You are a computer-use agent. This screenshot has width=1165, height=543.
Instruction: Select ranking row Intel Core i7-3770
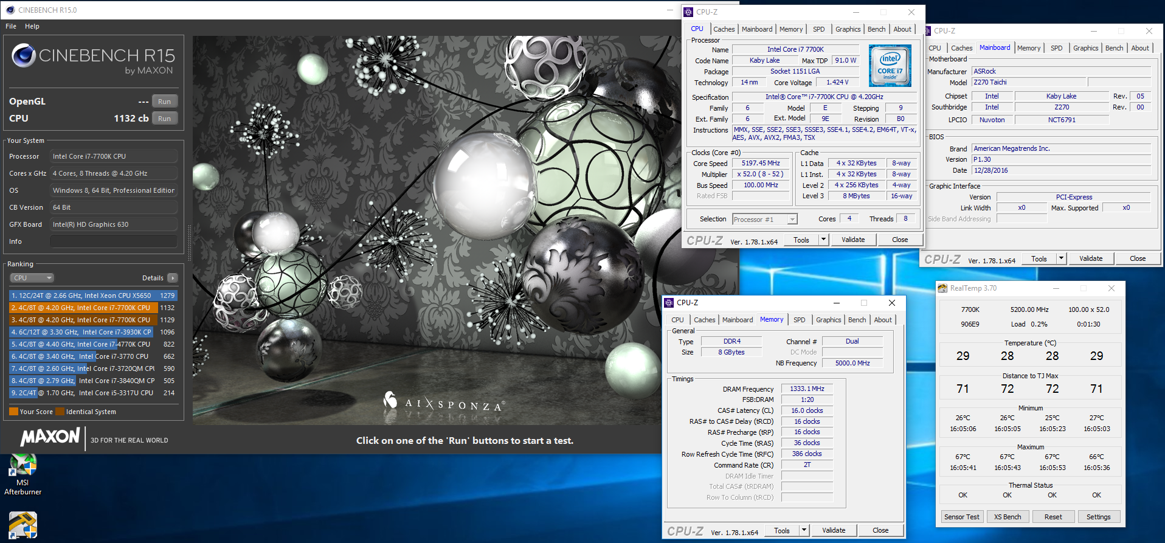(93, 356)
